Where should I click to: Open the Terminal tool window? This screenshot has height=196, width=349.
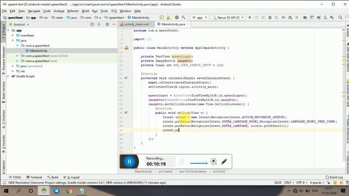(34, 177)
